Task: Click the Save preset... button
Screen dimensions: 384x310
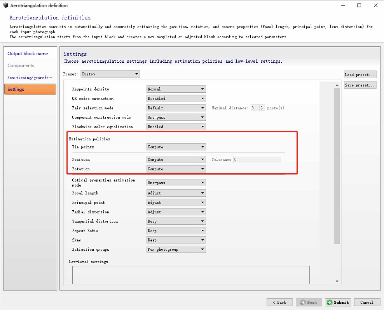Action: point(360,85)
